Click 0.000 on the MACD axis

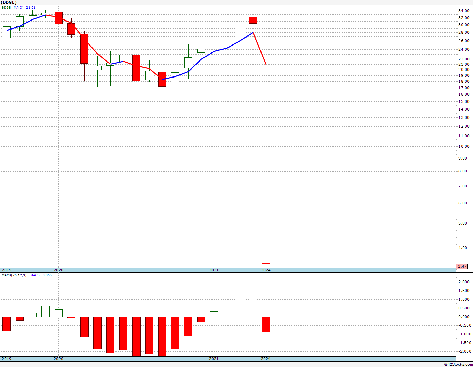click(x=464, y=317)
